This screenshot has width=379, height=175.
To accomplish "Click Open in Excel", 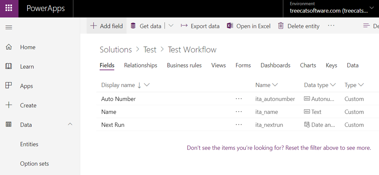I will coord(249,26).
